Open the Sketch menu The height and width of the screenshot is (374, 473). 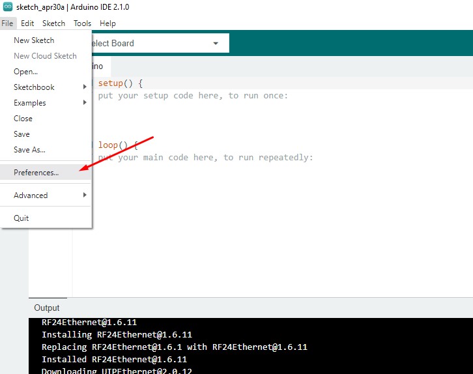point(53,23)
